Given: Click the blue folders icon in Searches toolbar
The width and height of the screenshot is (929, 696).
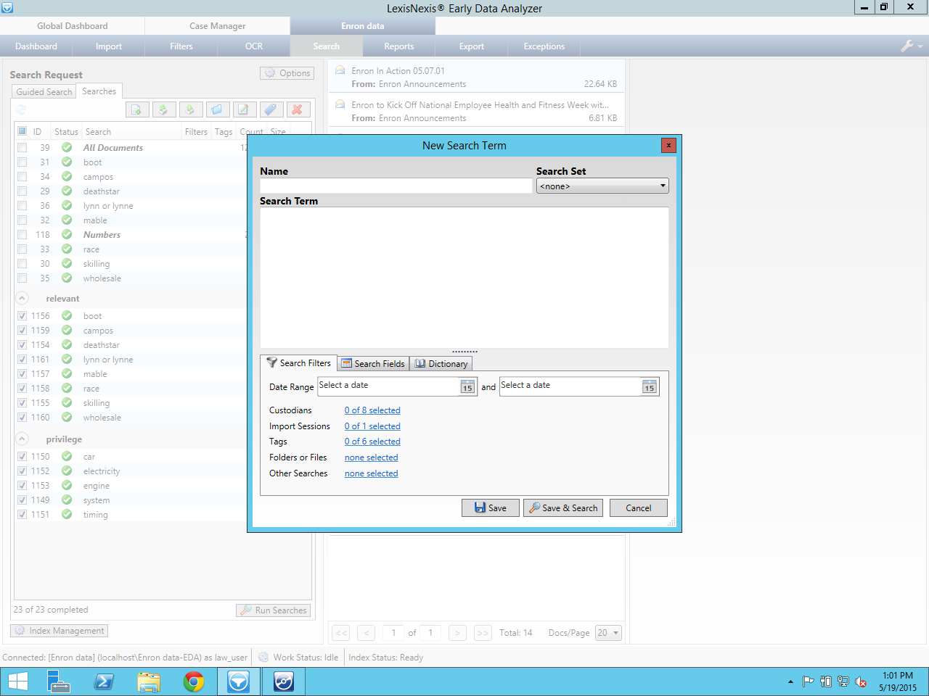Looking at the screenshot, I should tap(217, 109).
